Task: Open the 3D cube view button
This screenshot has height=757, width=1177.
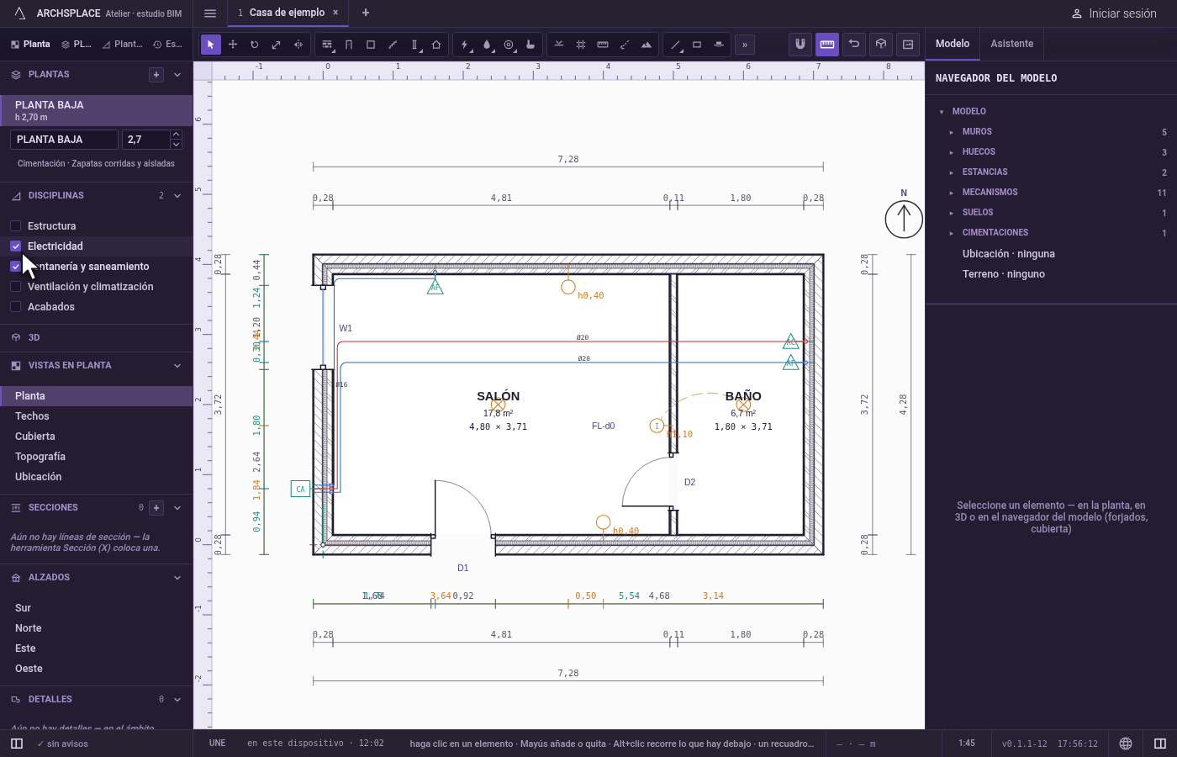Action: 881,44
